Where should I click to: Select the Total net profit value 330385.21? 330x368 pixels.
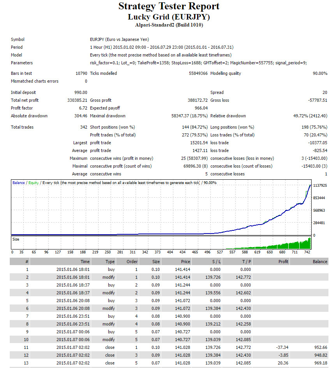pyautogui.click(x=77, y=100)
